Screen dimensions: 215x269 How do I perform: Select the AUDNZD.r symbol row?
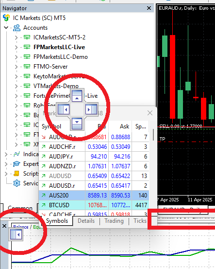tap(94, 166)
